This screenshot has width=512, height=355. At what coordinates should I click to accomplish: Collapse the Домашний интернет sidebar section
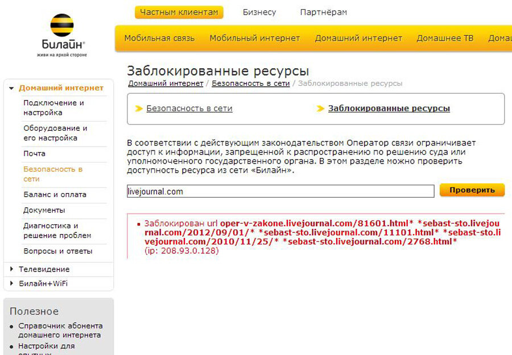click(11, 88)
